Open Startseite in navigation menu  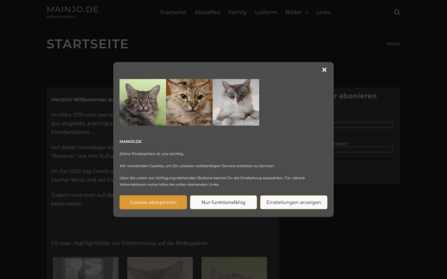pos(173,12)
